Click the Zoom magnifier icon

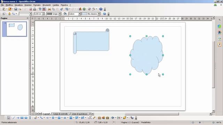93,9
